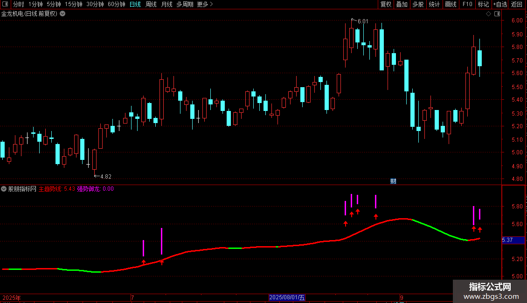Select the 5分钟 period
527x303 pixels.
click(x=54, y=4)
